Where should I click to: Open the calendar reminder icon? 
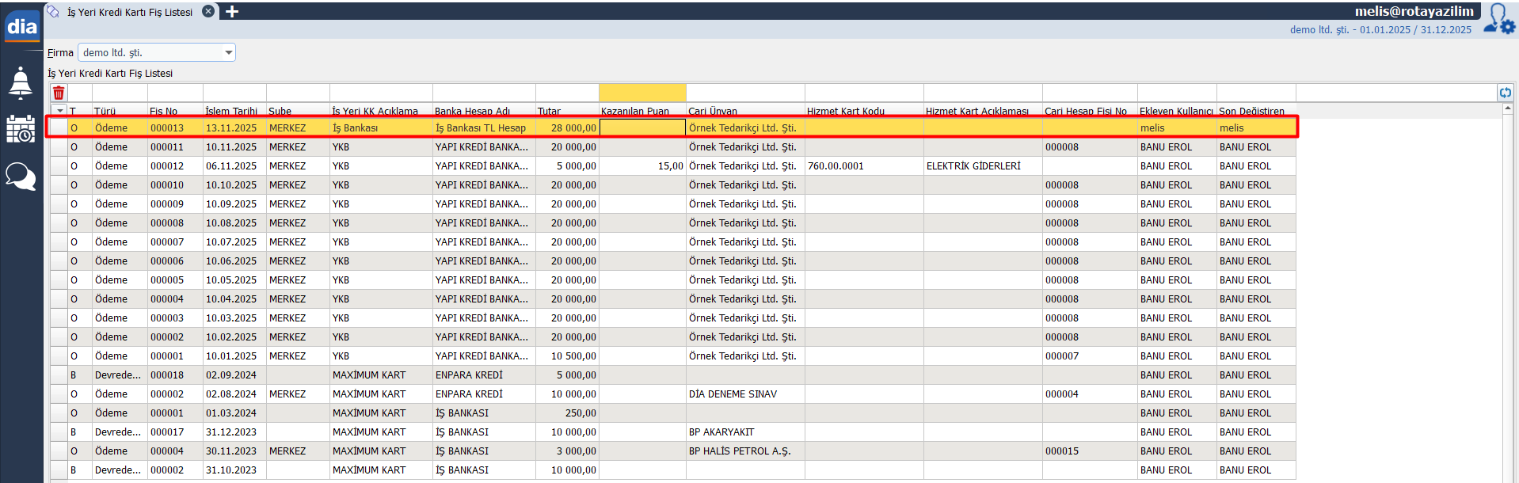pyautogui.click(x=21, y=129)
